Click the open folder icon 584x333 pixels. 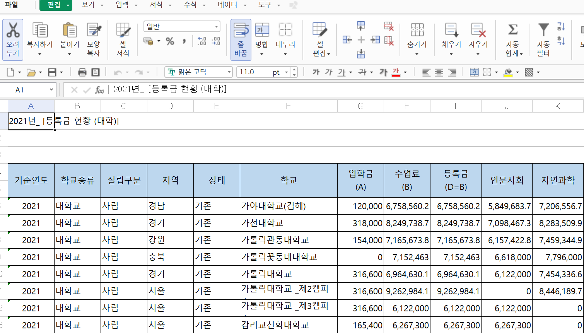point(31,72)
